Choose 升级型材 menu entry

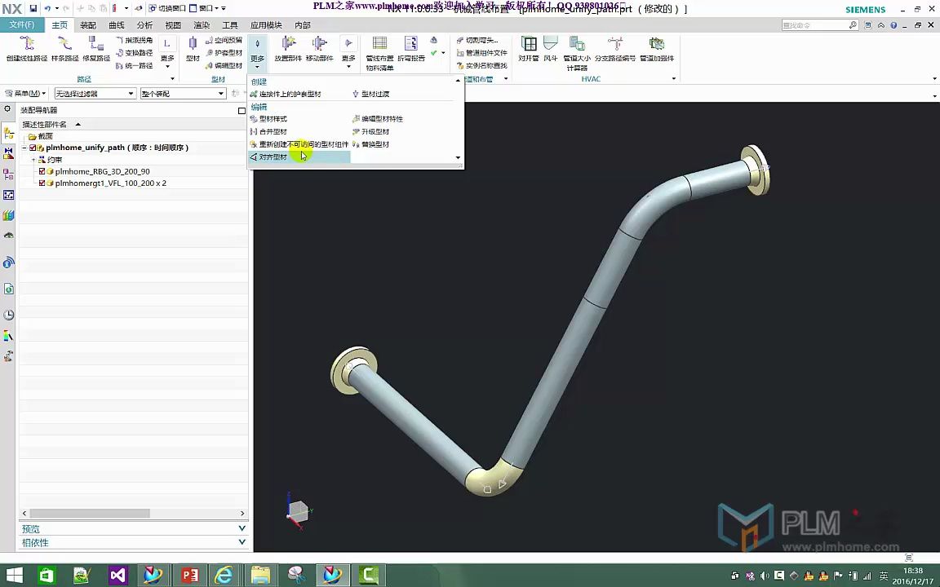pos(371,132)
